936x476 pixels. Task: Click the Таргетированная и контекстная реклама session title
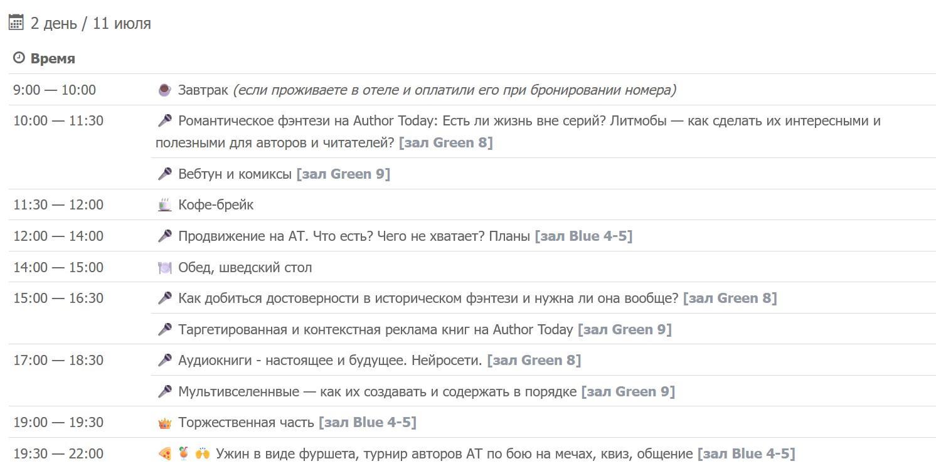[x=375, y=330]
